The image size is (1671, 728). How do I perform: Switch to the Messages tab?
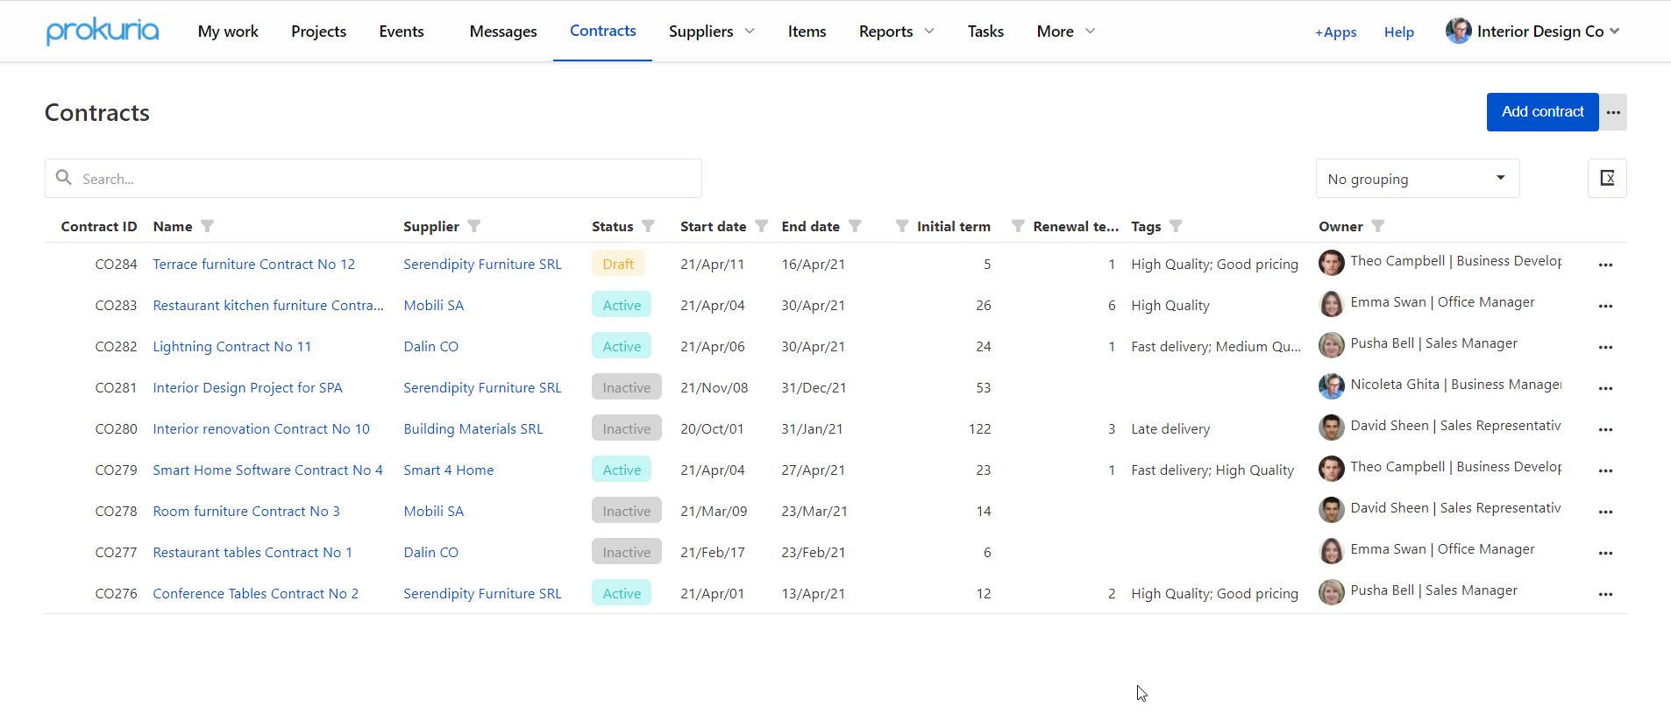503,32
